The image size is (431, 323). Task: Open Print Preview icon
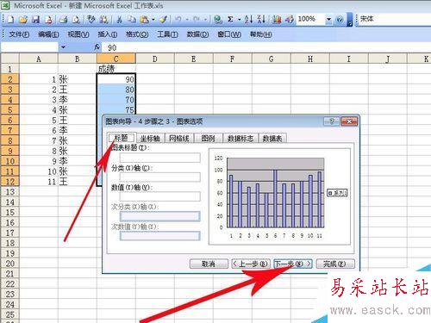pyautogui.click(x=76, y=19)
